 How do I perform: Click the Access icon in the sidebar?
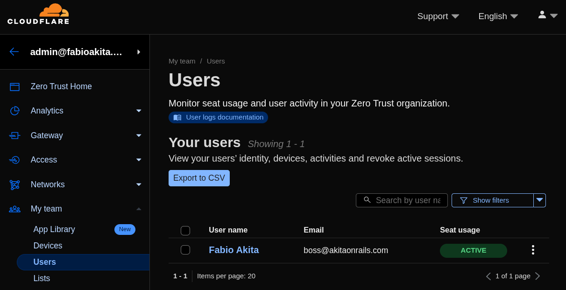[14, 160]
